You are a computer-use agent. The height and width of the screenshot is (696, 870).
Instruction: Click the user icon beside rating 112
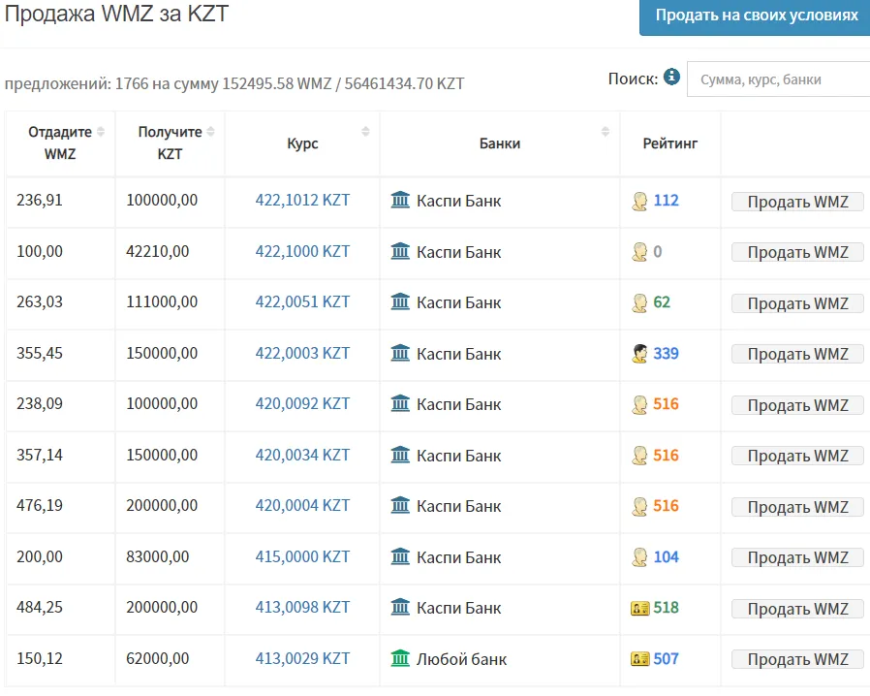point(639,201)
